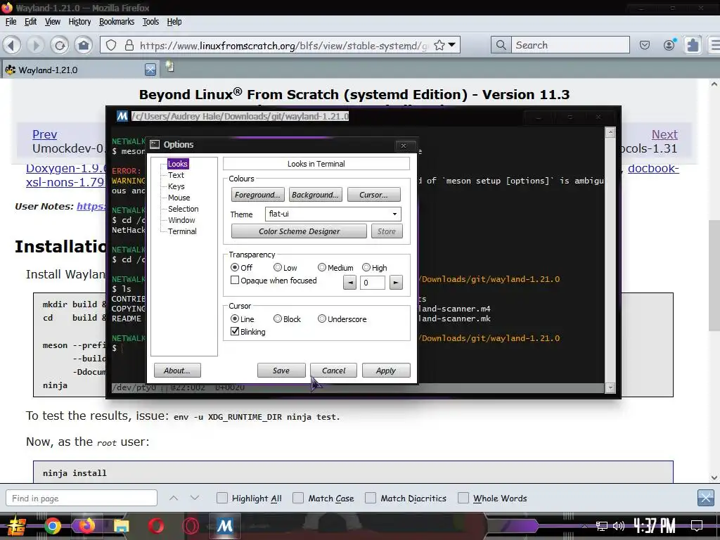
Task: Toggle the Blinking cursor checkbox
Action: pos(235,332)
